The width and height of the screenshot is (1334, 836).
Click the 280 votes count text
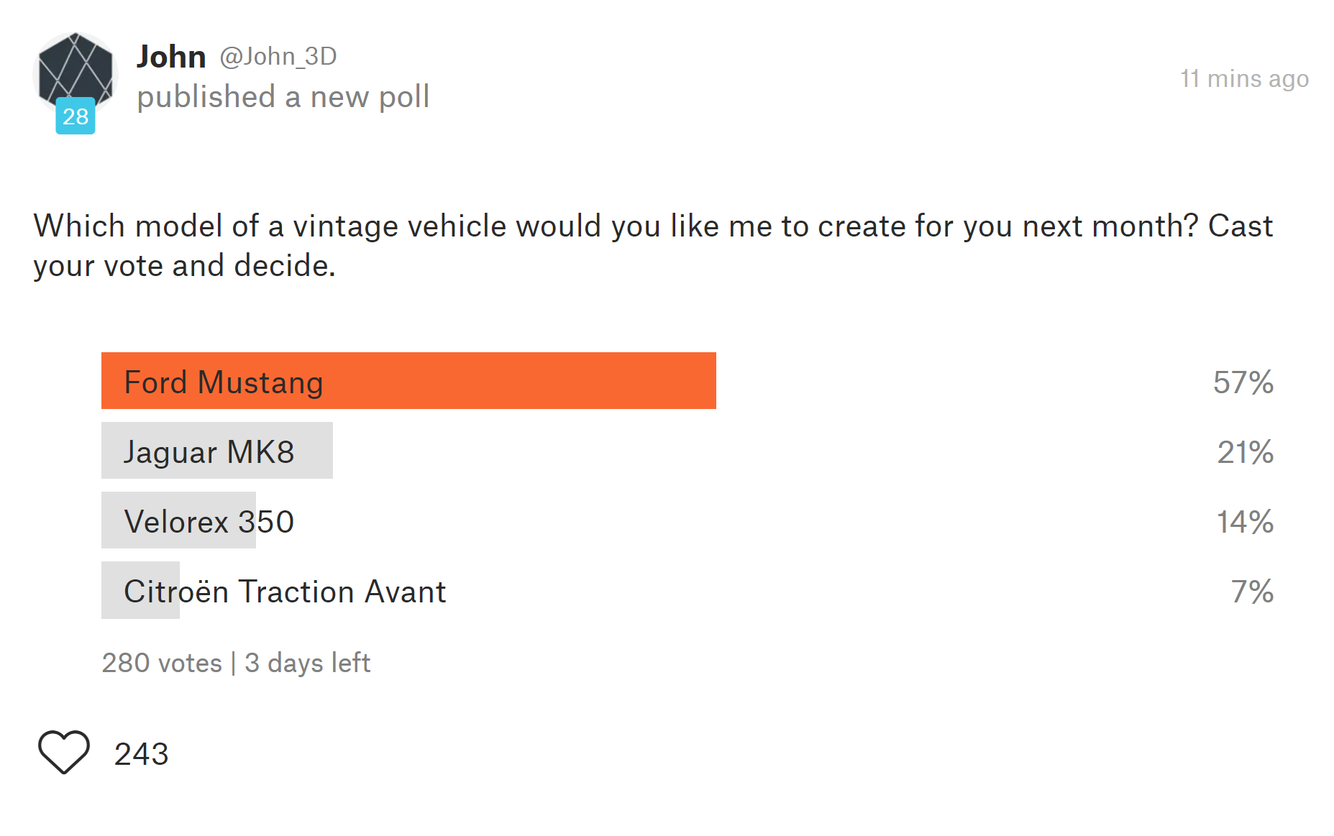(162, 663)
